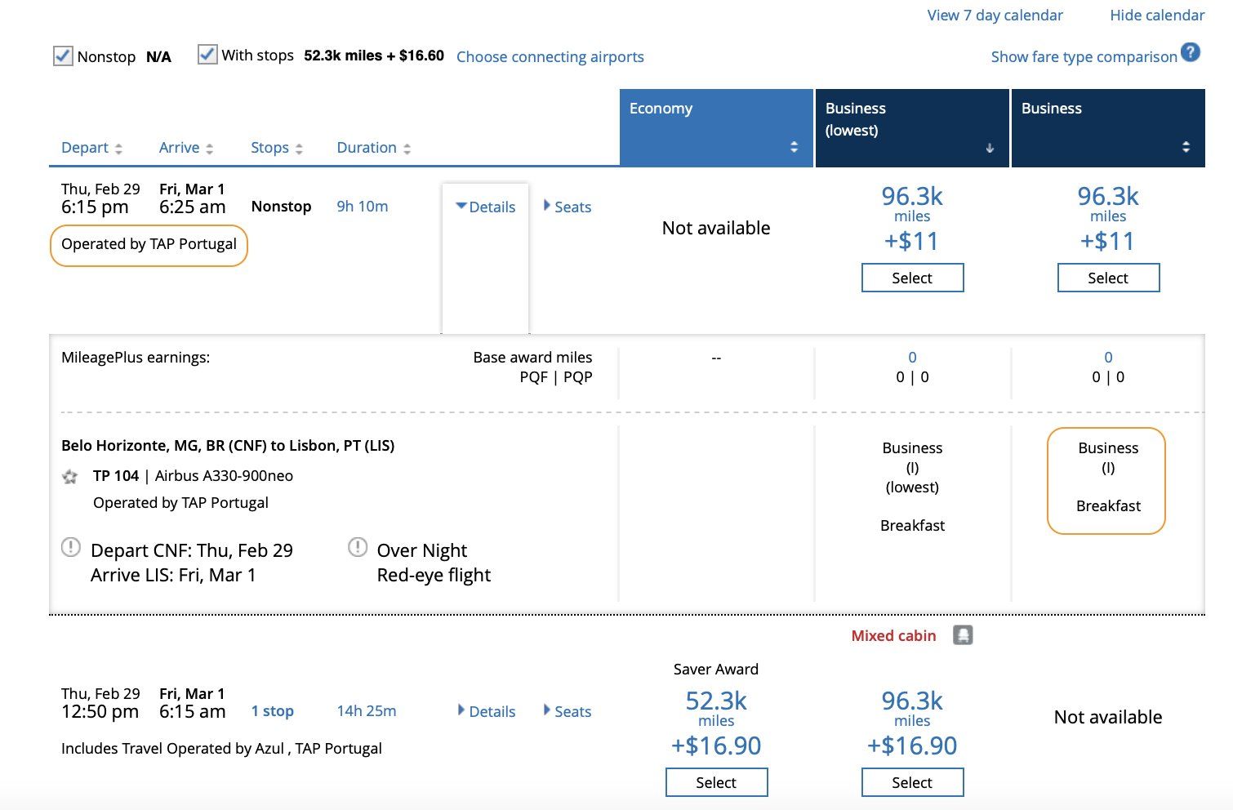The height and width of the screenshot is (810, 1233).
Task: Open the View 7 day calendar link
Action: (995, 15)
